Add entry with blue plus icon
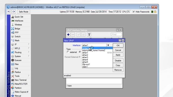 pos(68,35)
